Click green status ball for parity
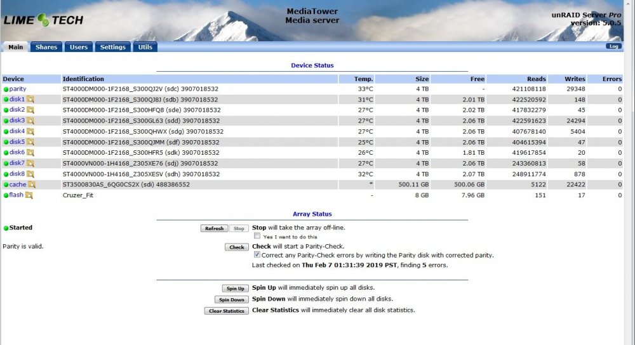The height and width of the screenshot is (345, 635). (x=6, y=89)
